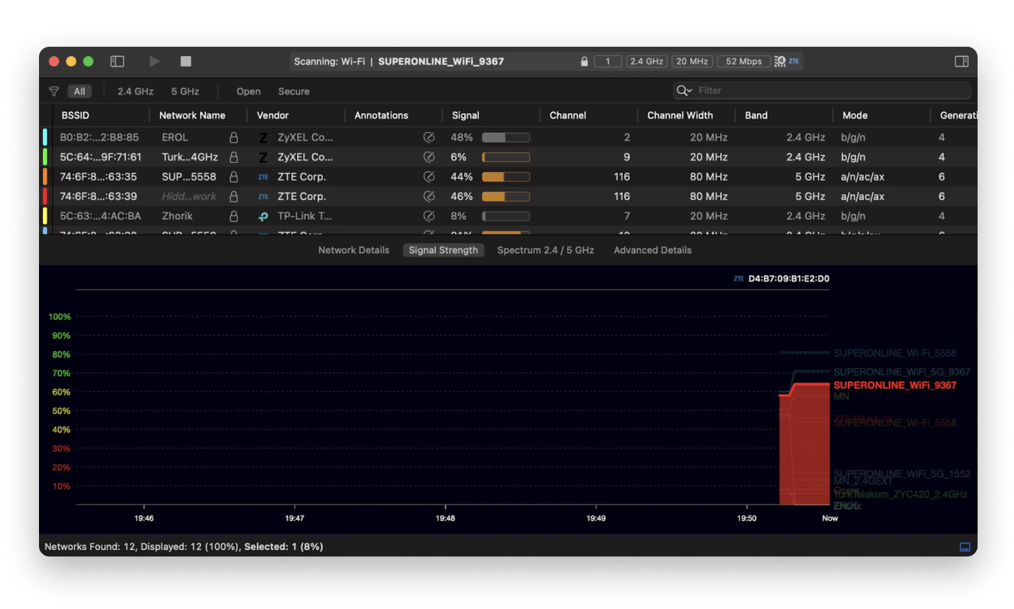
Task: Stop scanning with the stop button
Action: (186, 61)
